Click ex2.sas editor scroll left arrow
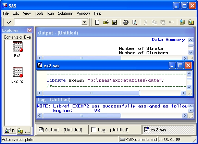This screenshot has height=144, width=198. point(40,93)
